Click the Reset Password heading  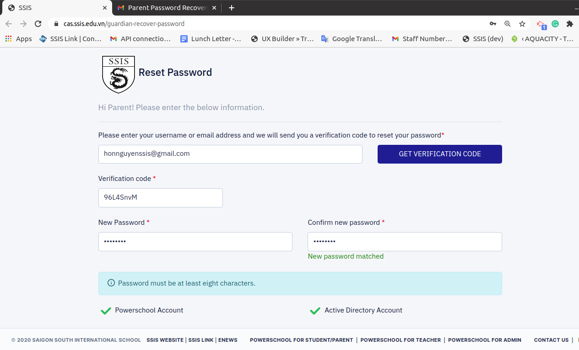tap(175, 72)
